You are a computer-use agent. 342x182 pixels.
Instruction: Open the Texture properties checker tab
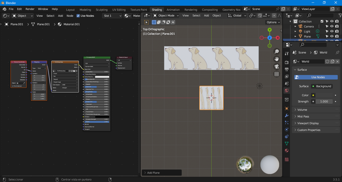(287, 159)
